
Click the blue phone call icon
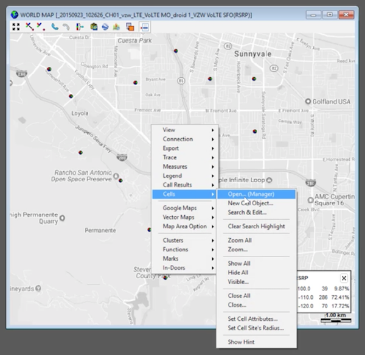click(54, 26)
